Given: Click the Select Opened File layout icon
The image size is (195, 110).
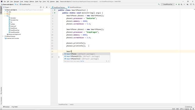Looking at the screenshot, I should tap(191, 4).
